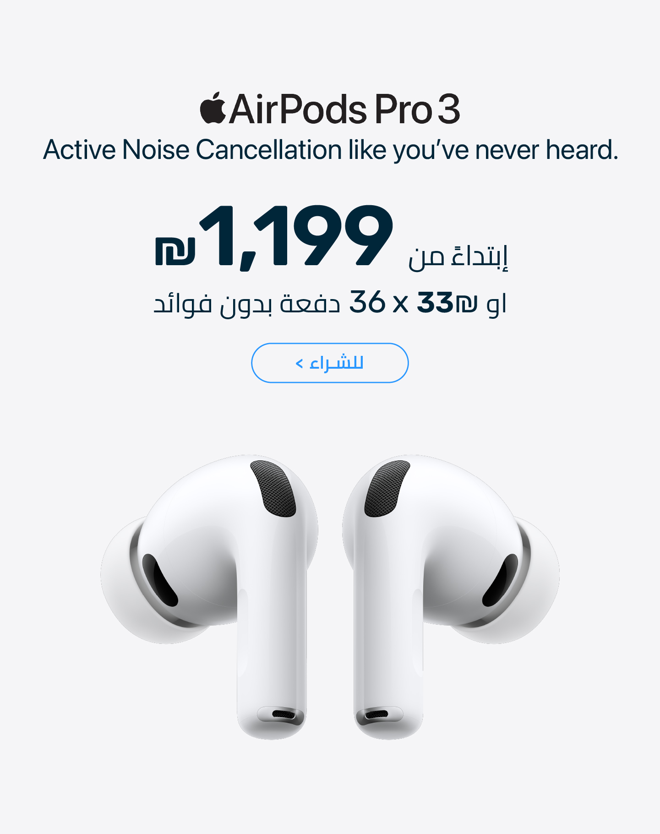Image resolution: width=660 pixels, height=834 pixels.
Task: Click the right AirPod silicone ear tip
Action: tap(527, 582)
